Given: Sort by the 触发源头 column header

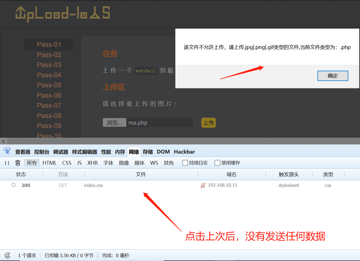Looking at the screenshot, I should coord(289,174).
